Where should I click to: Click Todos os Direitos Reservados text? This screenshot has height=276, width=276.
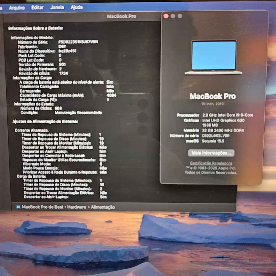[211, 173]
